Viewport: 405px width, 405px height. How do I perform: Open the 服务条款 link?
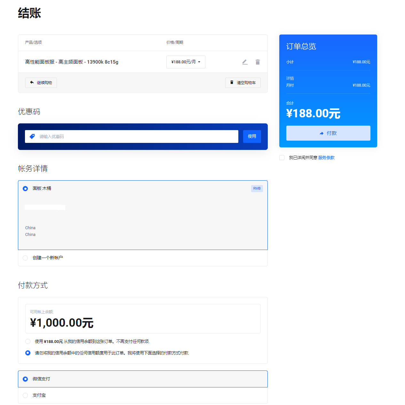pos(326,158)
